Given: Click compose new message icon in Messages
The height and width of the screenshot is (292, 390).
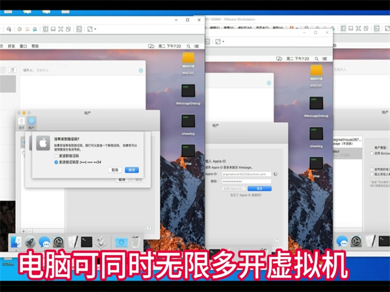Looking at the screenshot, I should point(12,69).
